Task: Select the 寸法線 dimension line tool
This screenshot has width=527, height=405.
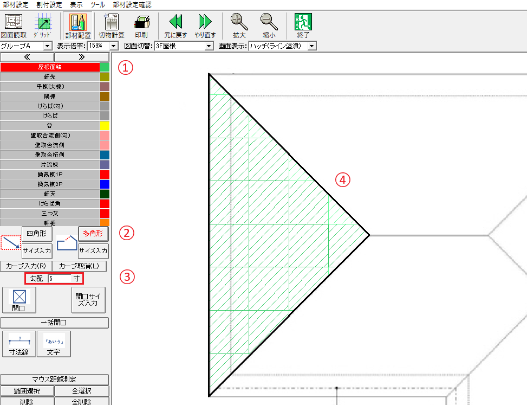Action: tap(19, 344)
